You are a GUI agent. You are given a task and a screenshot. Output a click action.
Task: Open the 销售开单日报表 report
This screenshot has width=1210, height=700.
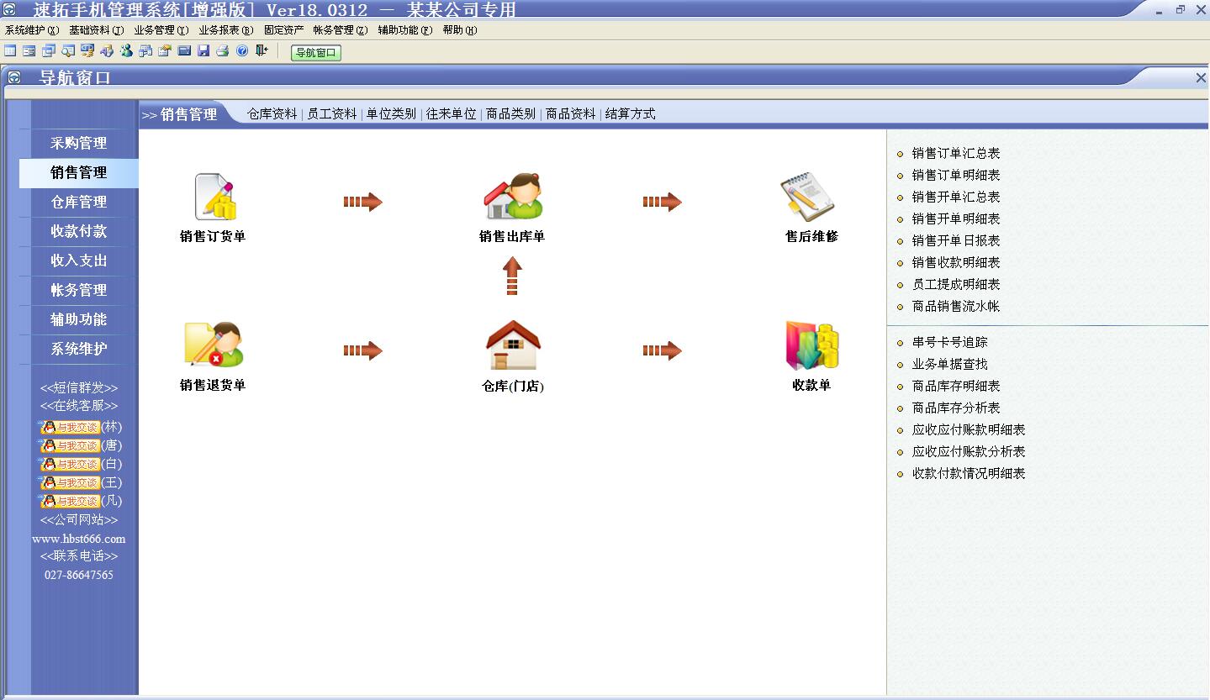point(956,240)
